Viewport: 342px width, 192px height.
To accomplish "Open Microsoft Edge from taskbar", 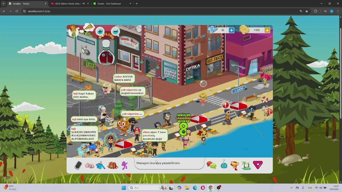I will click(x=195, y=188).
